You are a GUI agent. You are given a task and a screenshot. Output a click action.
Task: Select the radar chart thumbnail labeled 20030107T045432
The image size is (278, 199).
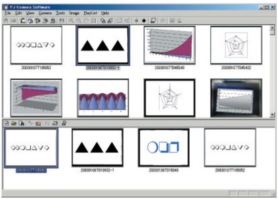point(236,45)
